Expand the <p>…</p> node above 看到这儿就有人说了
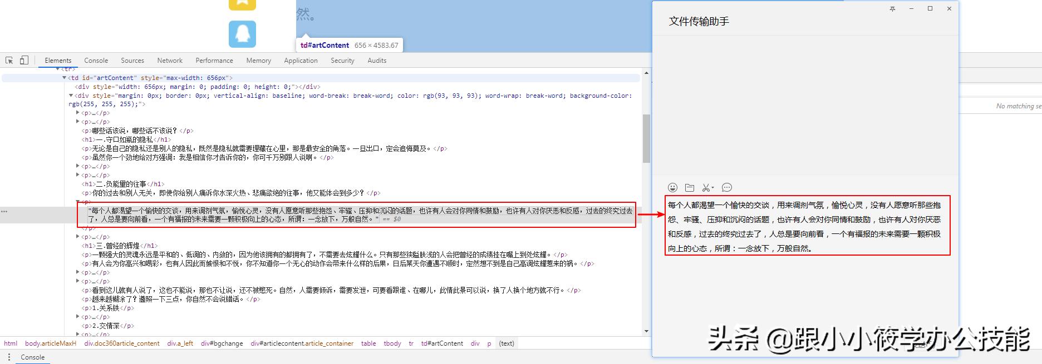Viewport: 1042px width, 364px height. (78, 281)
